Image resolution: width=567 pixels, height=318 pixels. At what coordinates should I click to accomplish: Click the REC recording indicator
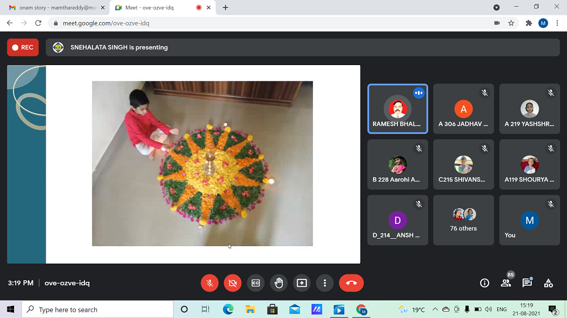click(x=23, y=48)
